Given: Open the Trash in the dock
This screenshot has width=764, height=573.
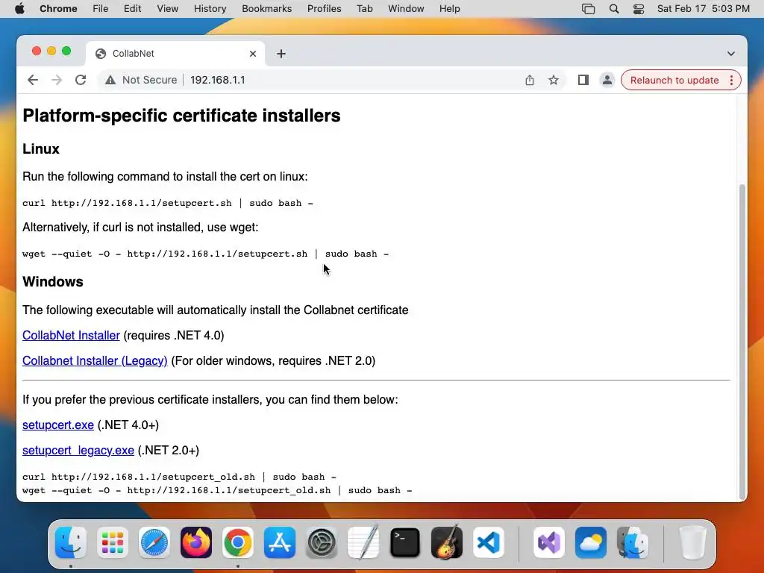Looking at the screenshot, I should pos(692,542).
